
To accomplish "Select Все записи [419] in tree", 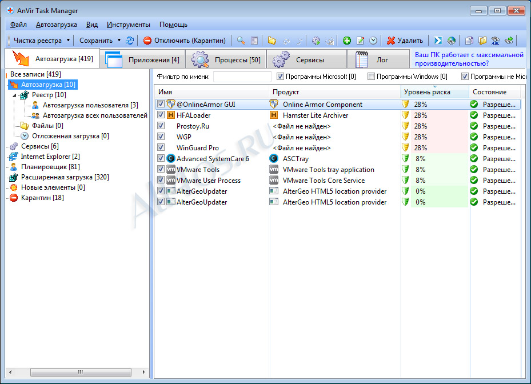I will pos(35,74).
